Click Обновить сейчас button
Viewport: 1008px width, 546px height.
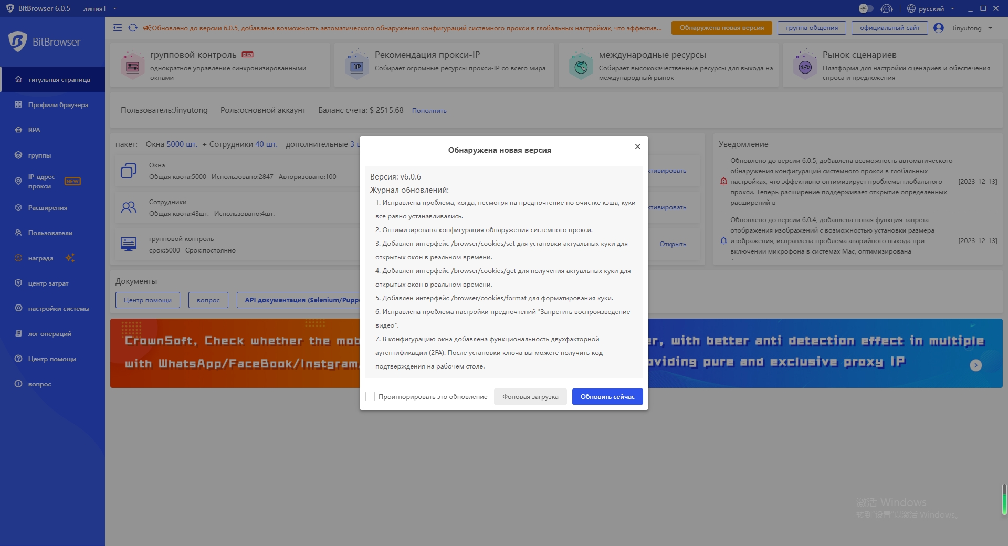pyautogui.click(x=607, y=396)
